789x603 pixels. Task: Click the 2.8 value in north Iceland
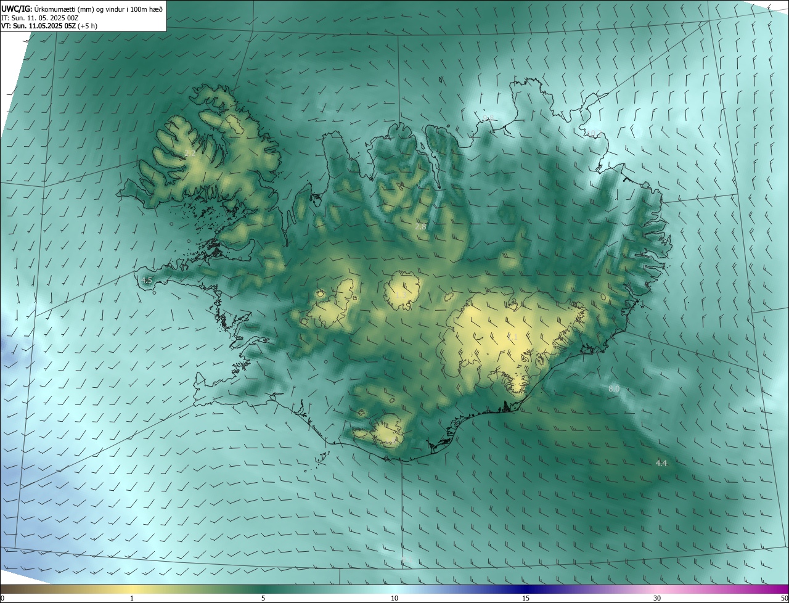[420, 227]
